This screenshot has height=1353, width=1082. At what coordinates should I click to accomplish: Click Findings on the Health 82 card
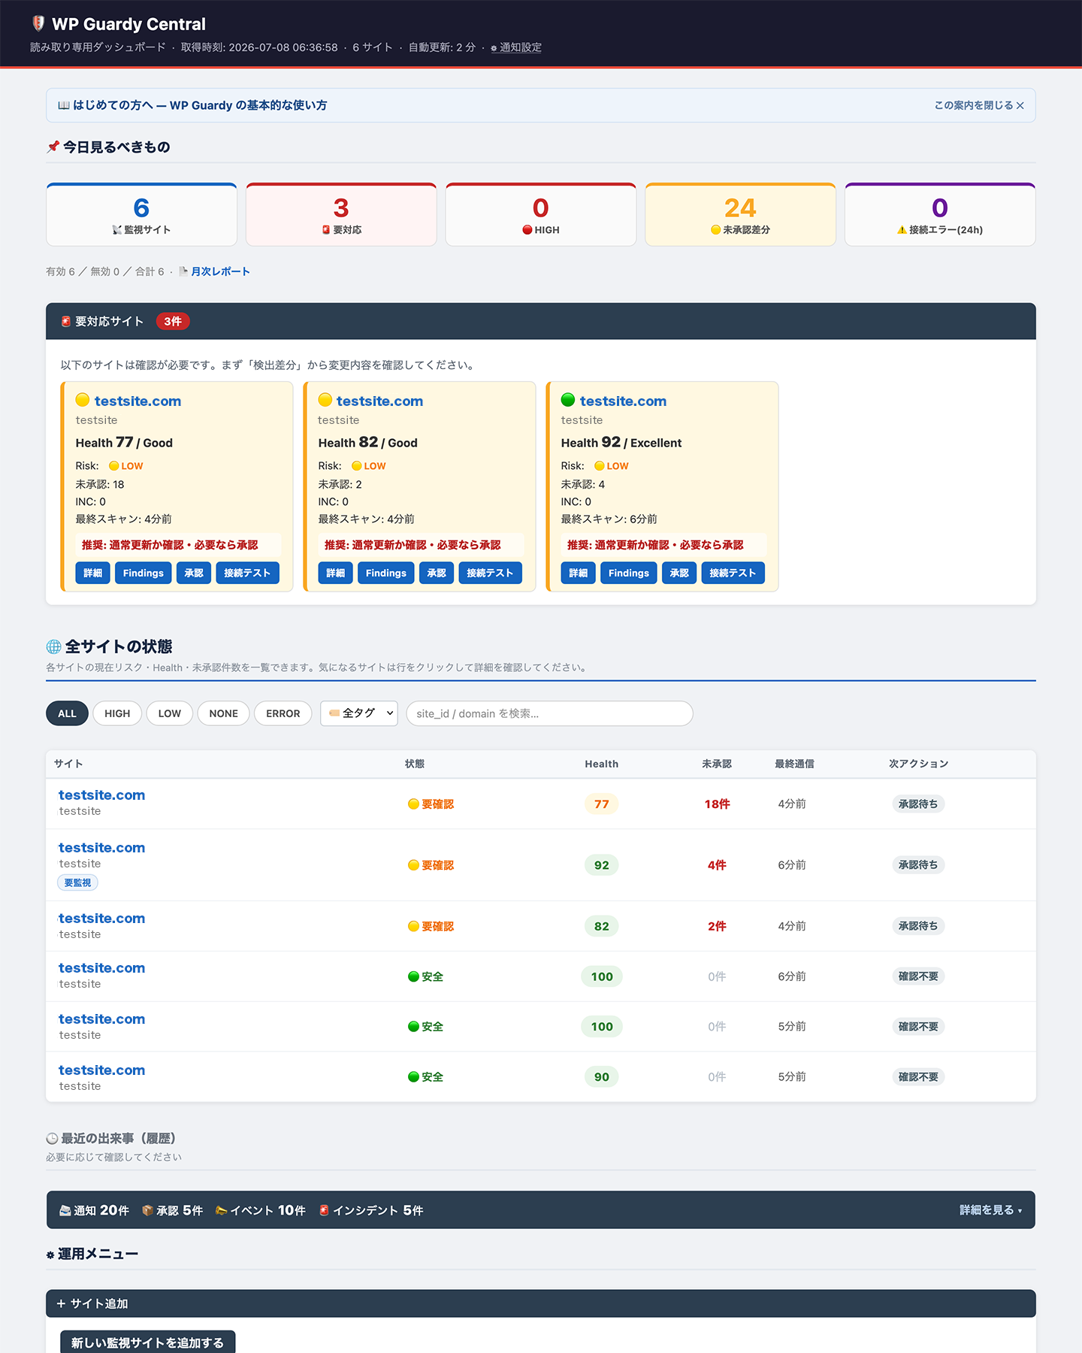pyautogui.click(x=385, y=573)
